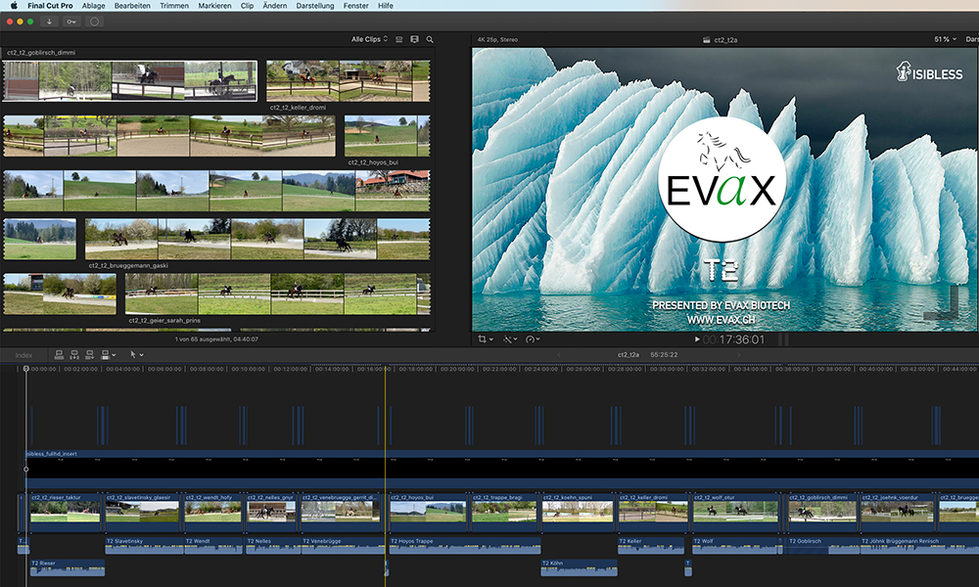Image resolution: width=979 pixels, height=587 pixels.
Task: Open the browser search magnifier
Action: pos(430,39)
